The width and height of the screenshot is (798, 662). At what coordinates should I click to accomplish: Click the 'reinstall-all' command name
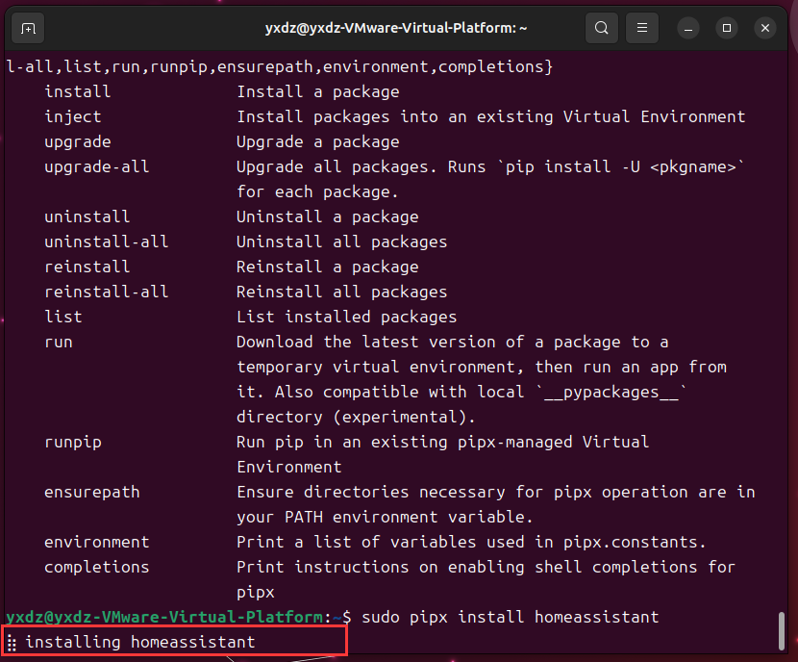click(x=107, y=292)
